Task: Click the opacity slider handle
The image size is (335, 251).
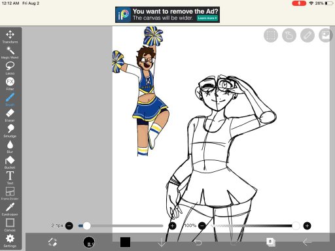Action: 296,226
